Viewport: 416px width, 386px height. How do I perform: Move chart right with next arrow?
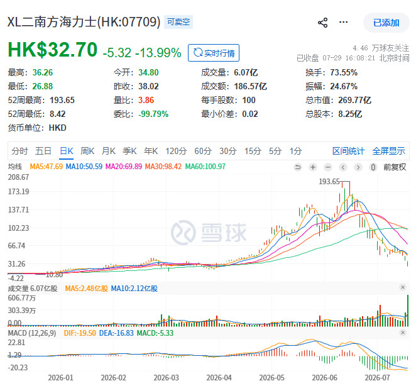(358, 167)
